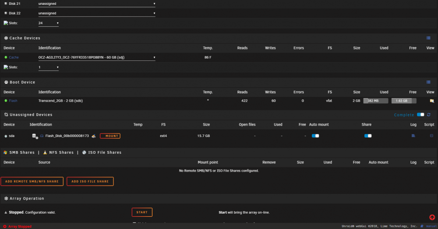
Task: Click the Disk 22 status square icon
Action: [6, 13]
